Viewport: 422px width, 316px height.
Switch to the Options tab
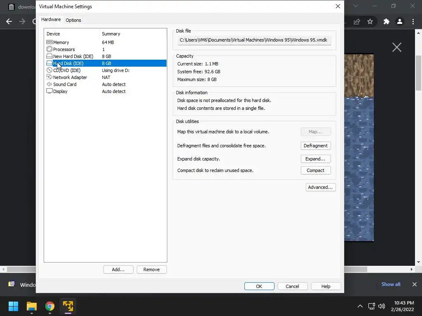pyautogui.click(x=73, y=20)
